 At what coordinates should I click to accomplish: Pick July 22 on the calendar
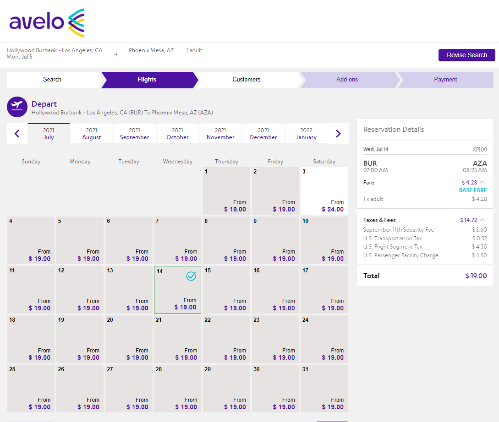click(226, 339)
